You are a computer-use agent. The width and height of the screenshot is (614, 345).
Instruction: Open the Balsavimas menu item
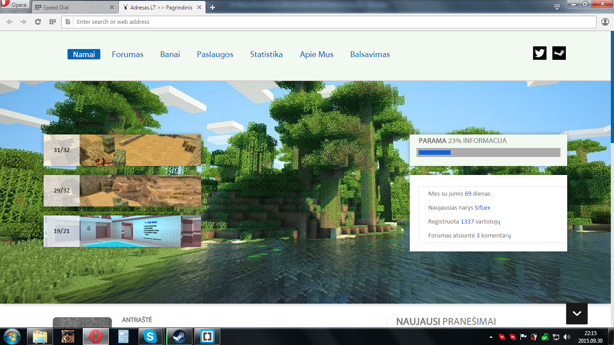coord(370,54)
